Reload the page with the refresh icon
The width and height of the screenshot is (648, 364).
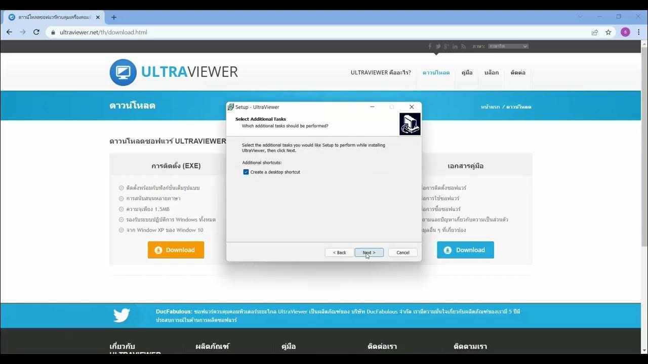pos(36,32)
